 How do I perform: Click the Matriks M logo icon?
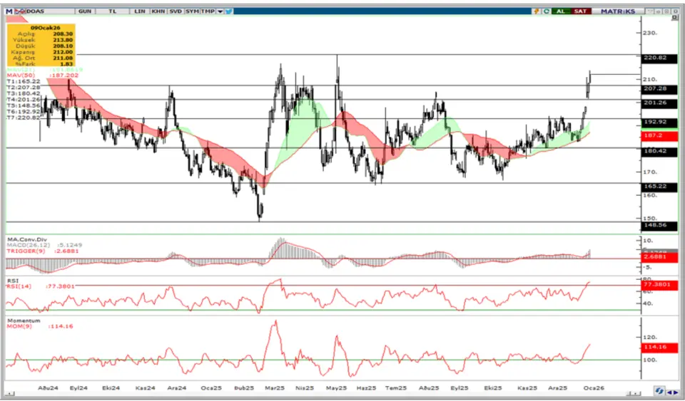[9, 11]
